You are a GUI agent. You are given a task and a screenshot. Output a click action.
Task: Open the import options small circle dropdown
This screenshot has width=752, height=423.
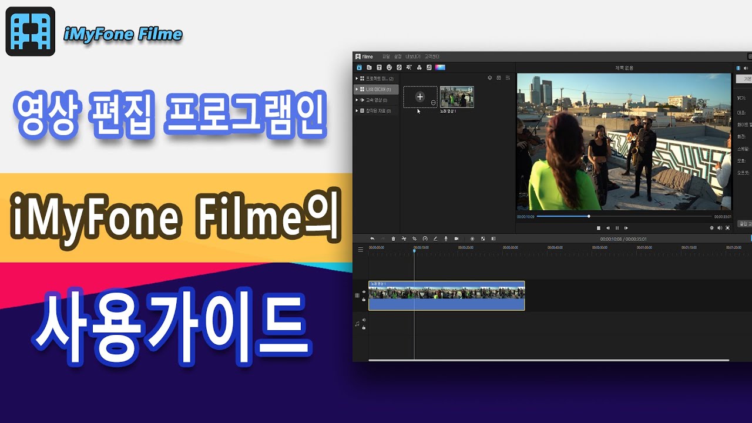(433, 102)
